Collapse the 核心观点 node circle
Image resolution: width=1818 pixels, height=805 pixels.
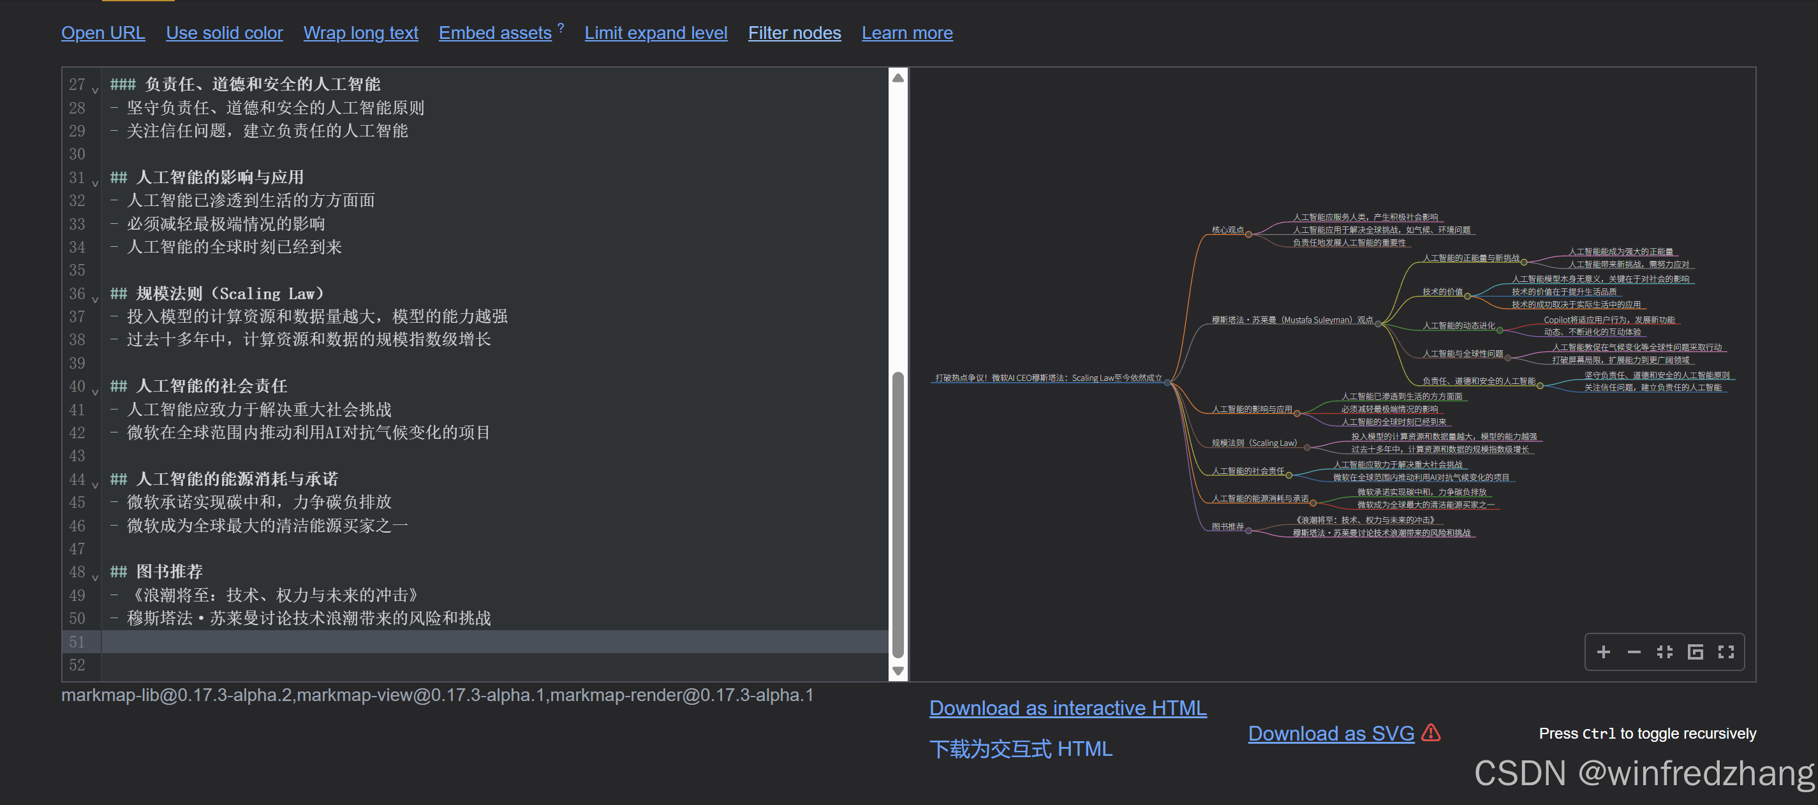1248,234
